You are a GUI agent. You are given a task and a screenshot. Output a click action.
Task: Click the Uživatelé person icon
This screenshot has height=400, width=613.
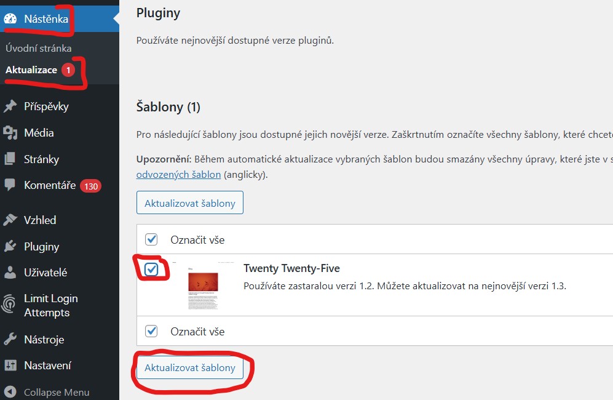10,273
